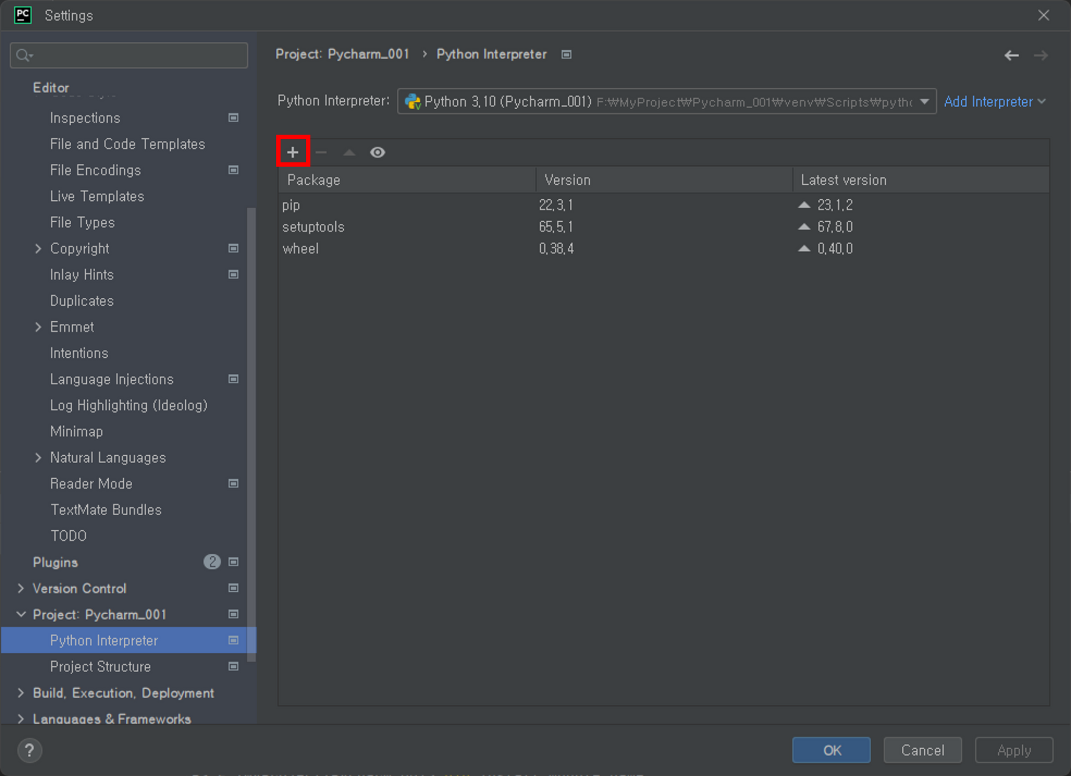Click the back navigation arrow
Image resolution: width=1071 pixels, height=776 pixels.
pos(1011,55)
